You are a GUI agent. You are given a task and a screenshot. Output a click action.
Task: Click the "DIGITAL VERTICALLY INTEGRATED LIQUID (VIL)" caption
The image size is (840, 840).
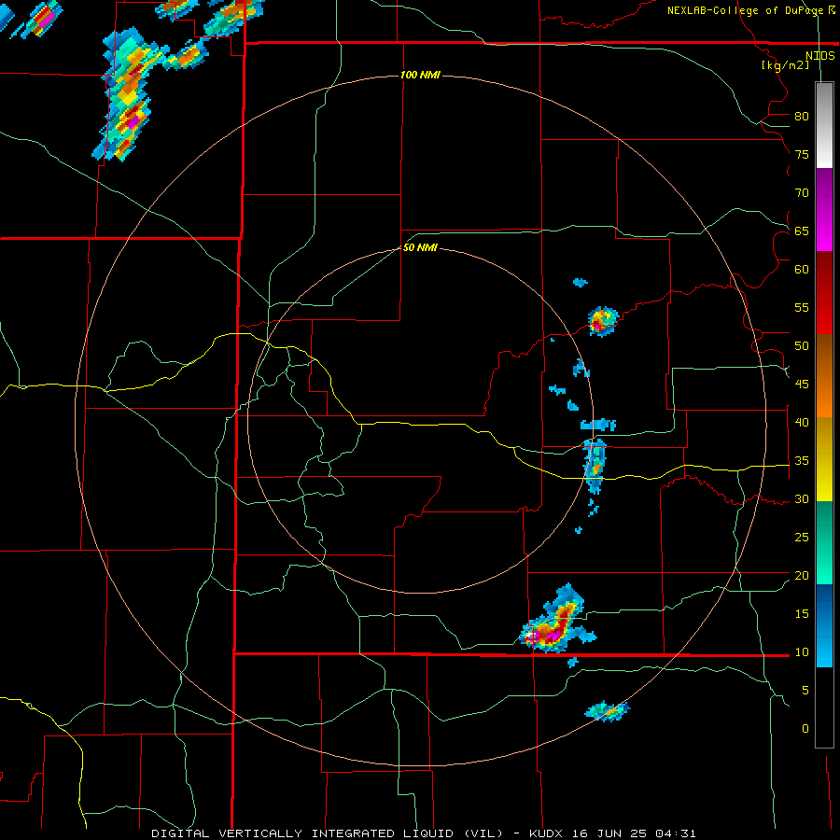pos(327,833)
